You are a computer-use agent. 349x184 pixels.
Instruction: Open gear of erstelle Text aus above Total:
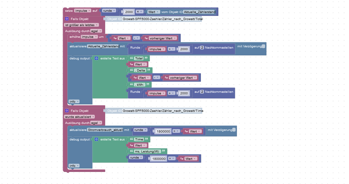pyautogui.click(x=96, y=58)
